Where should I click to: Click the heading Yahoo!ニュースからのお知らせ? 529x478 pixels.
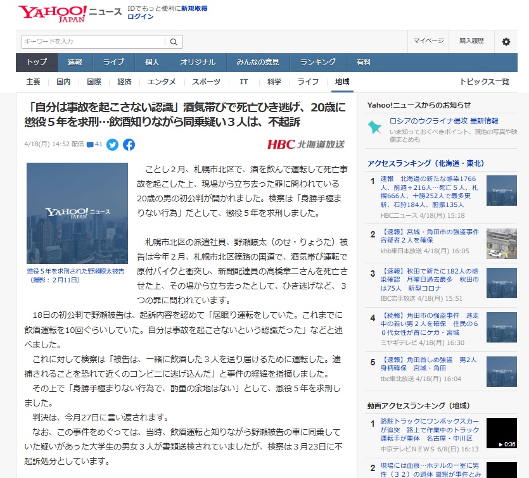click(419, 105)
